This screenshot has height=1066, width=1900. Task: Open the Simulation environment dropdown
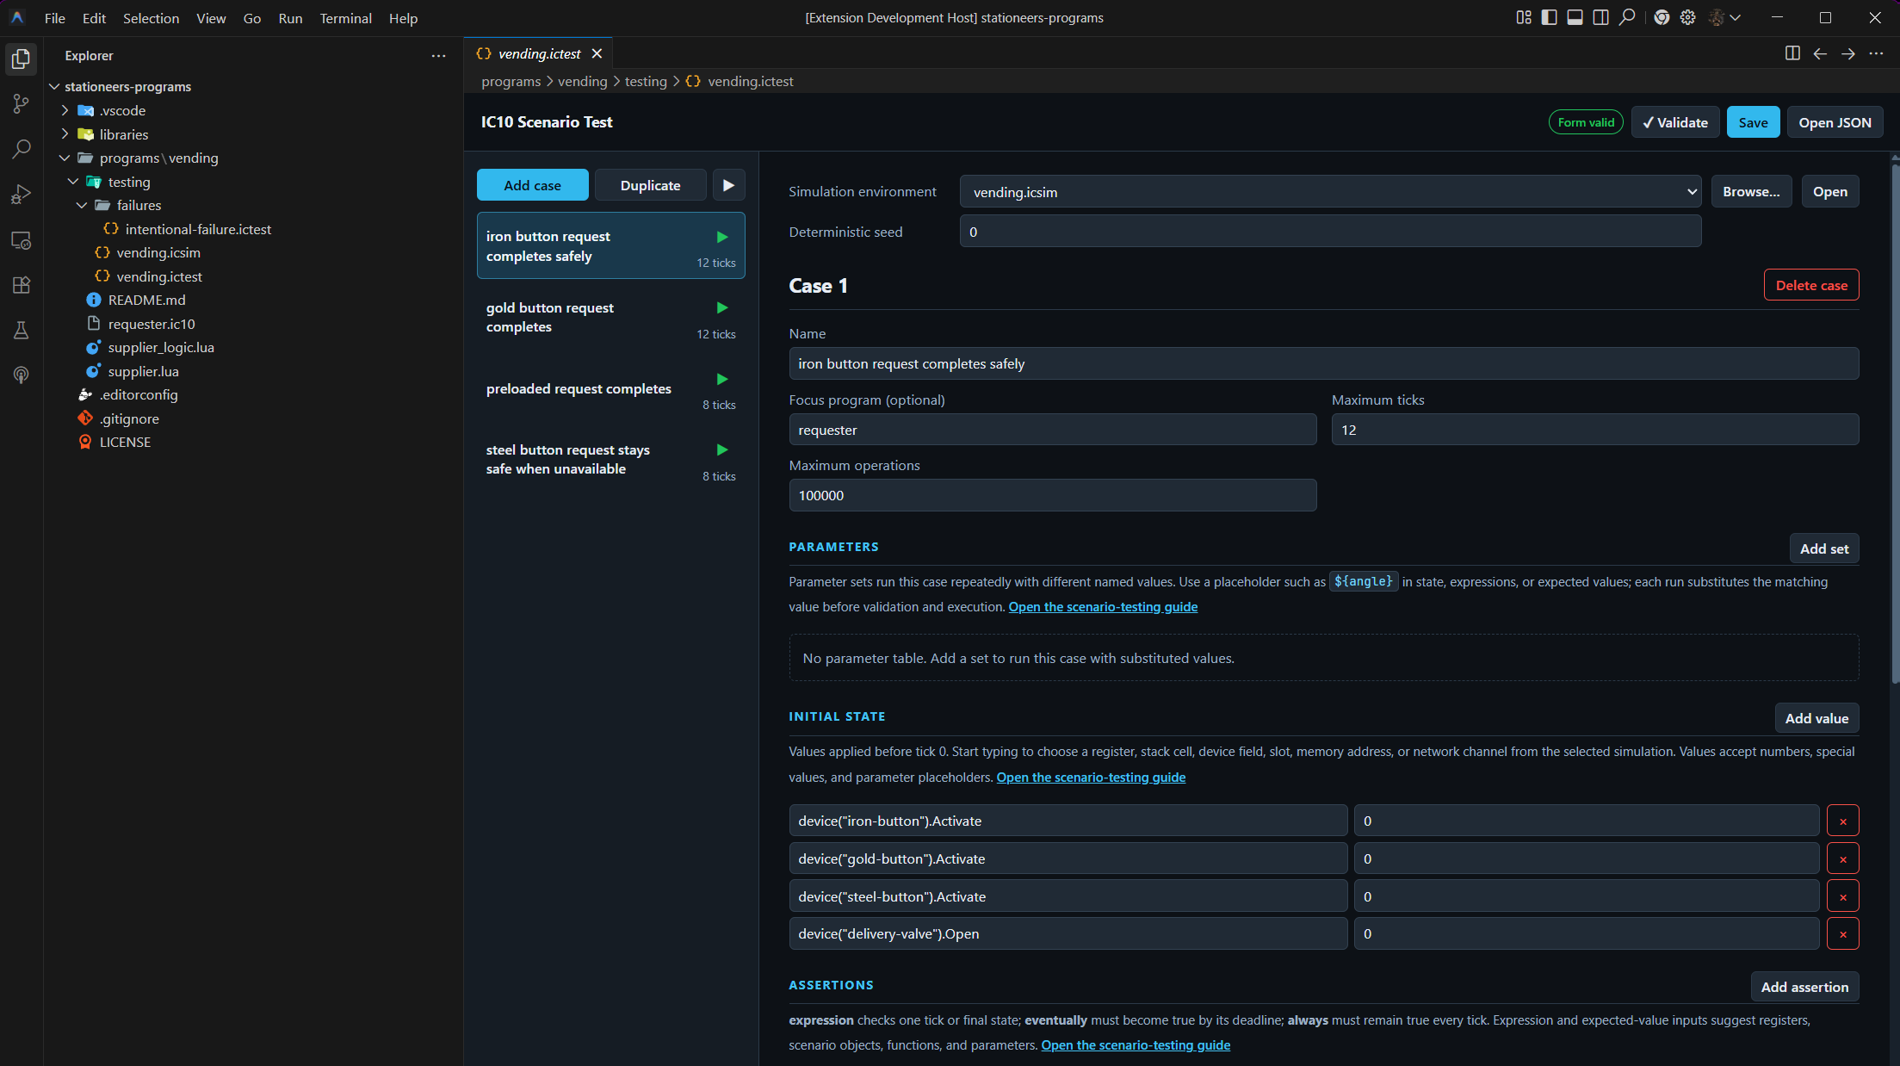point(1330,192)
